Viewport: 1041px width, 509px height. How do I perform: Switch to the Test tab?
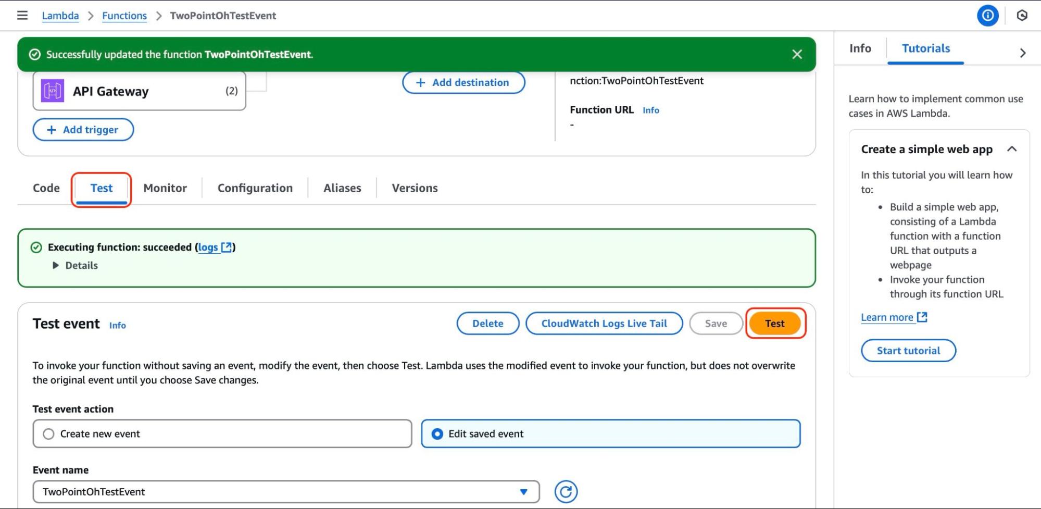pyautogui.click(x=102, y=188)
